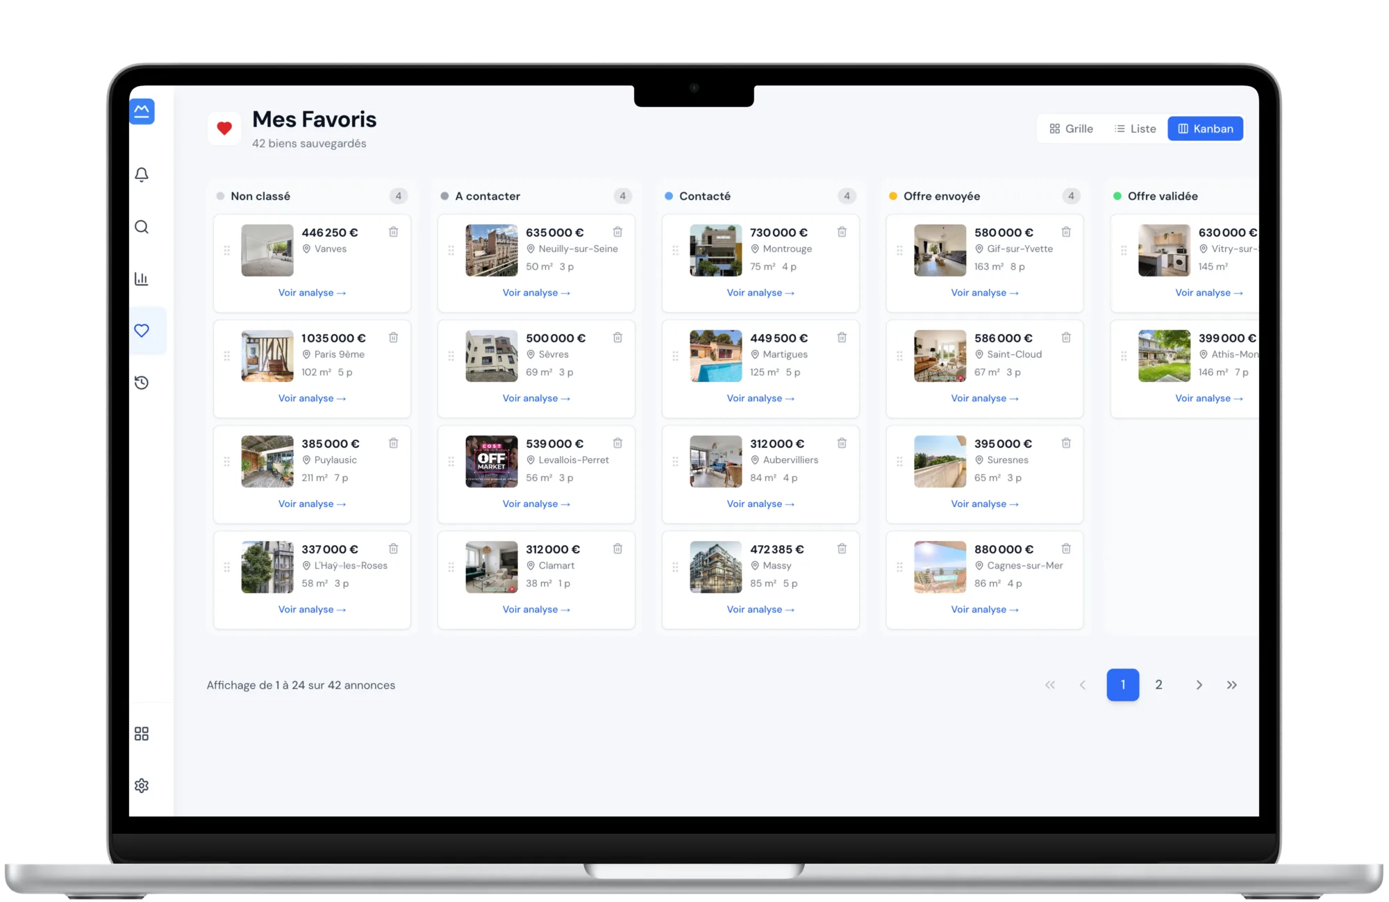Grab the drag handle of Saint-Cloud card

[900, 356]
